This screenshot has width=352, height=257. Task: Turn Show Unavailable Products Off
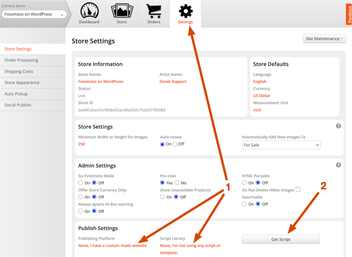pos(176,197)
